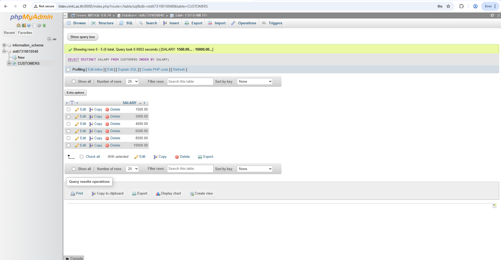Image resolution: width=501 pixels, height=260 pixels.
Task: Select the checkbox for the 10000.00 row
Action: pos(68,146)
